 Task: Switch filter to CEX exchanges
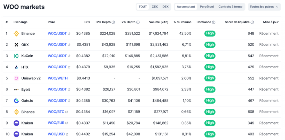(155, 7)
